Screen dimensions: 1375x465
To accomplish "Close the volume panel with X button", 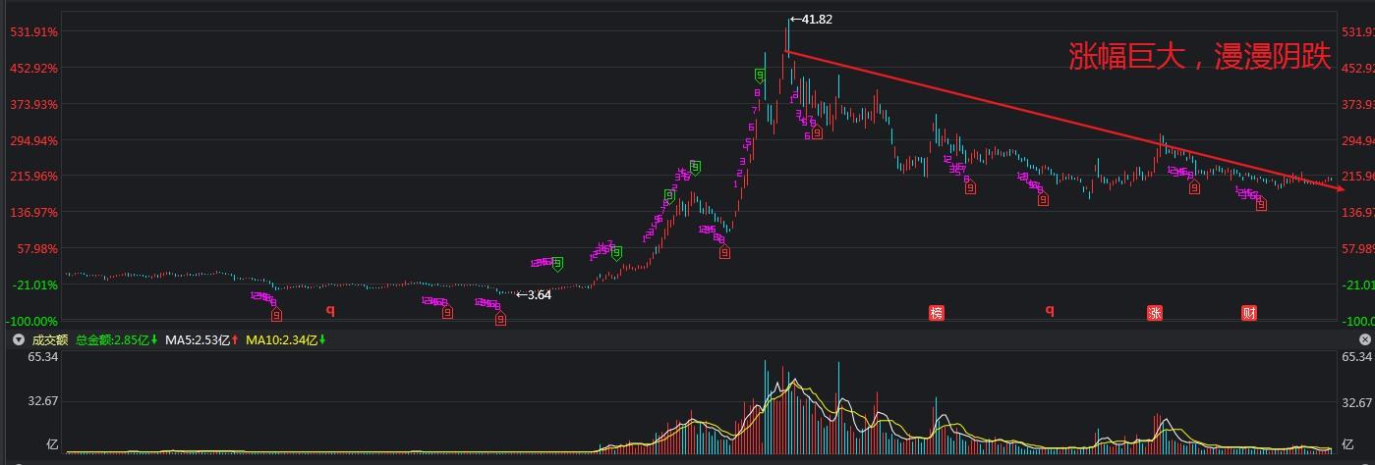I will (x=1364, y=339).
